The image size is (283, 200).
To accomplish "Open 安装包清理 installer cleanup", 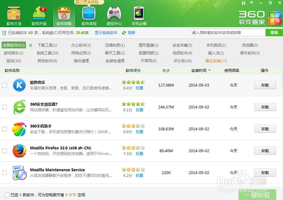I will click(115, 61).
